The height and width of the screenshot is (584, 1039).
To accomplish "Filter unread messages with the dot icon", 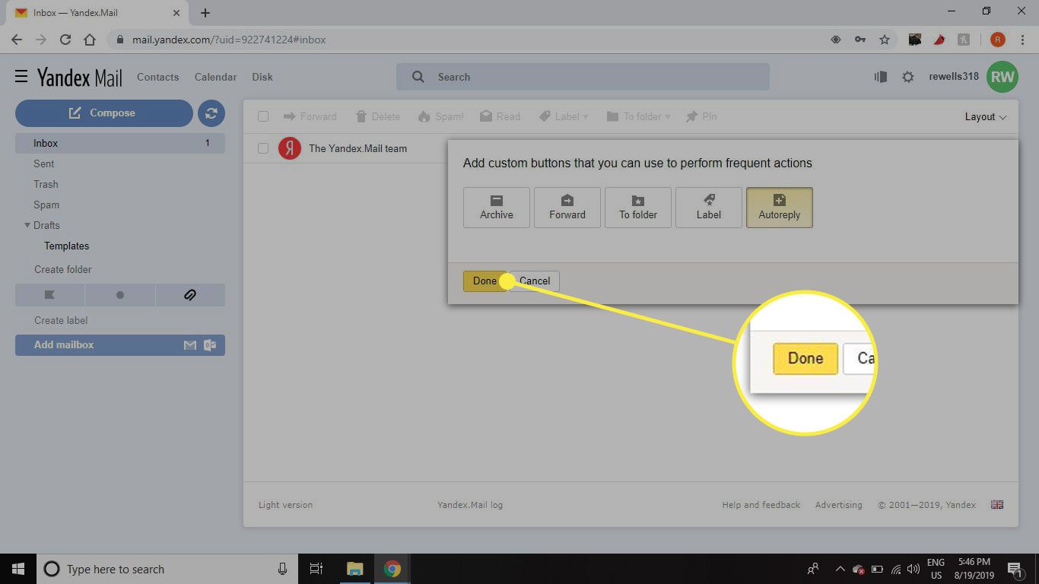I will (x=119, y=295).
